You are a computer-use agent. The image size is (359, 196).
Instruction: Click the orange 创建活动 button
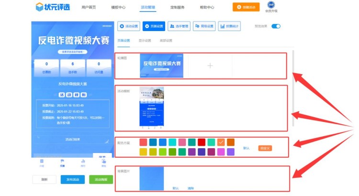click(x=247, y=7)
